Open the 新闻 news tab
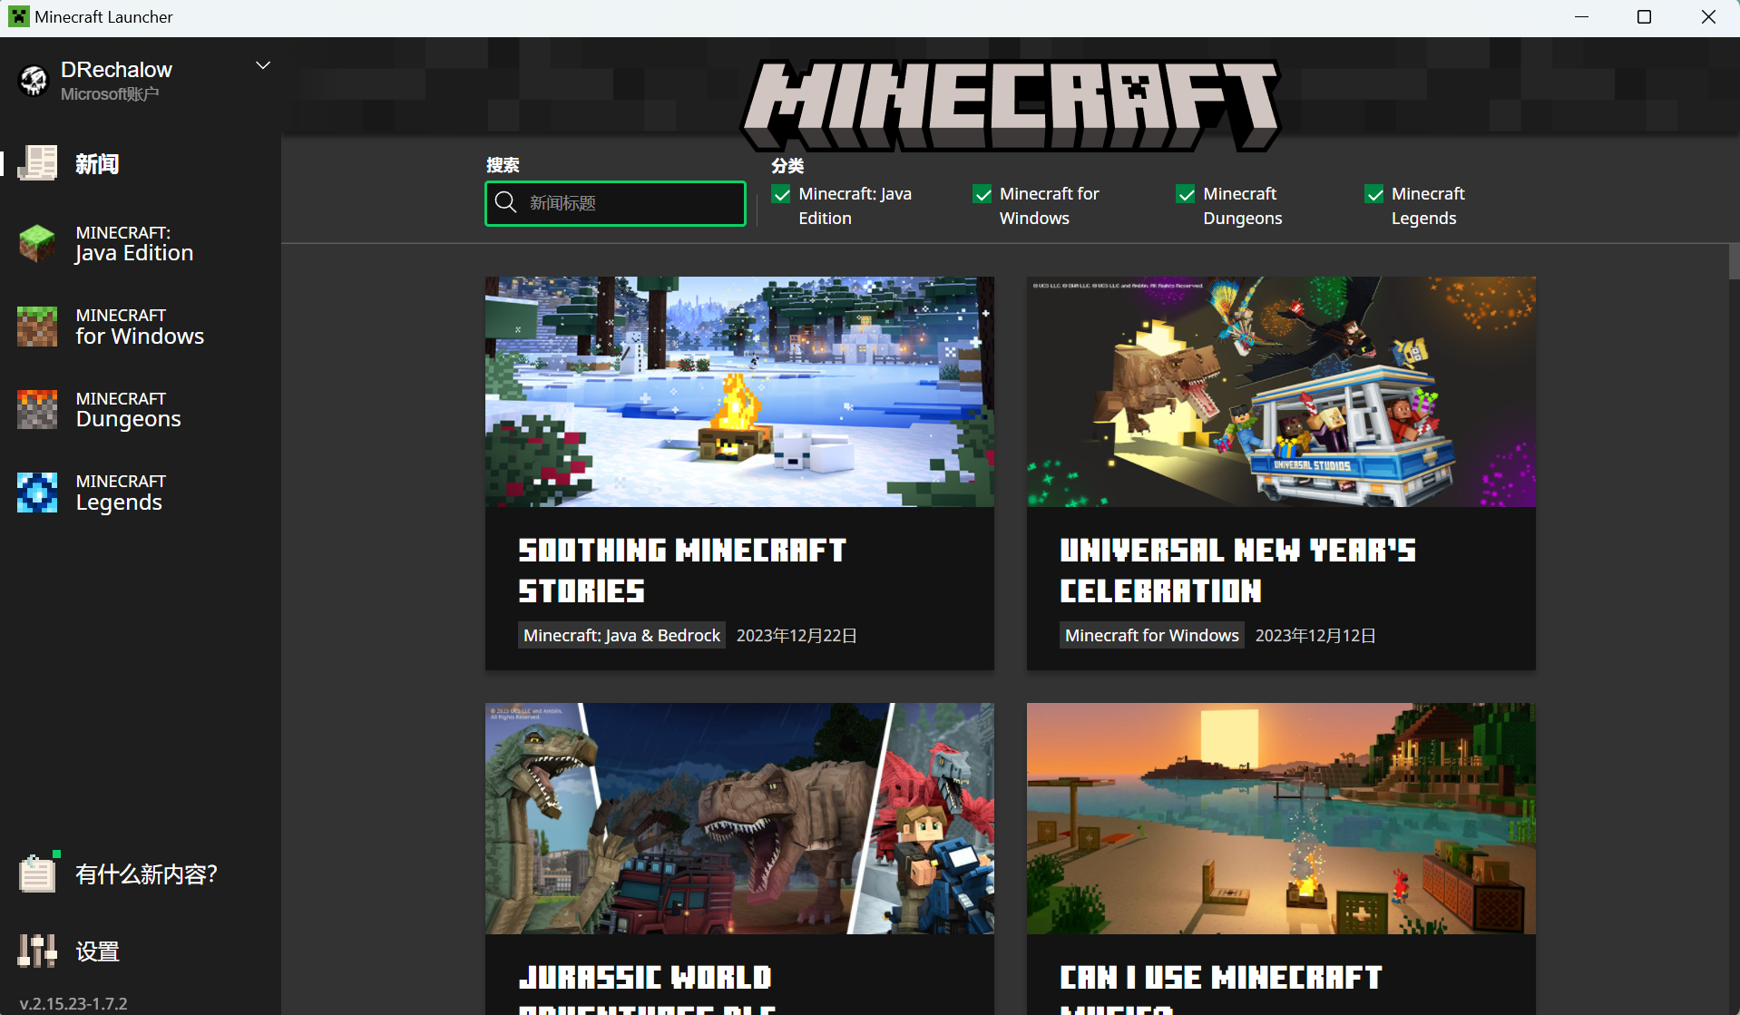The image size is (1740, 1015). (x=141, y=163)
